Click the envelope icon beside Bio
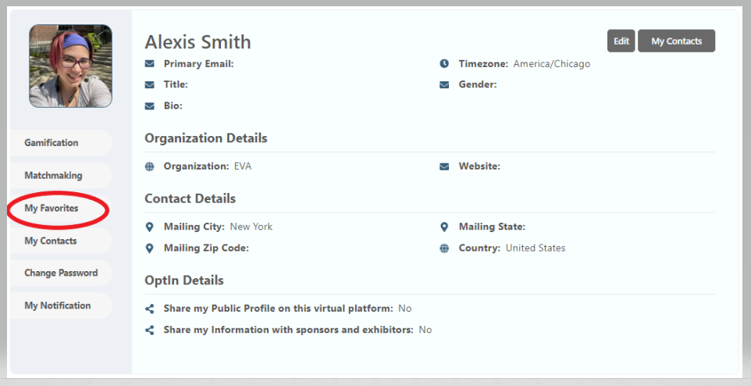 point(149,105)
